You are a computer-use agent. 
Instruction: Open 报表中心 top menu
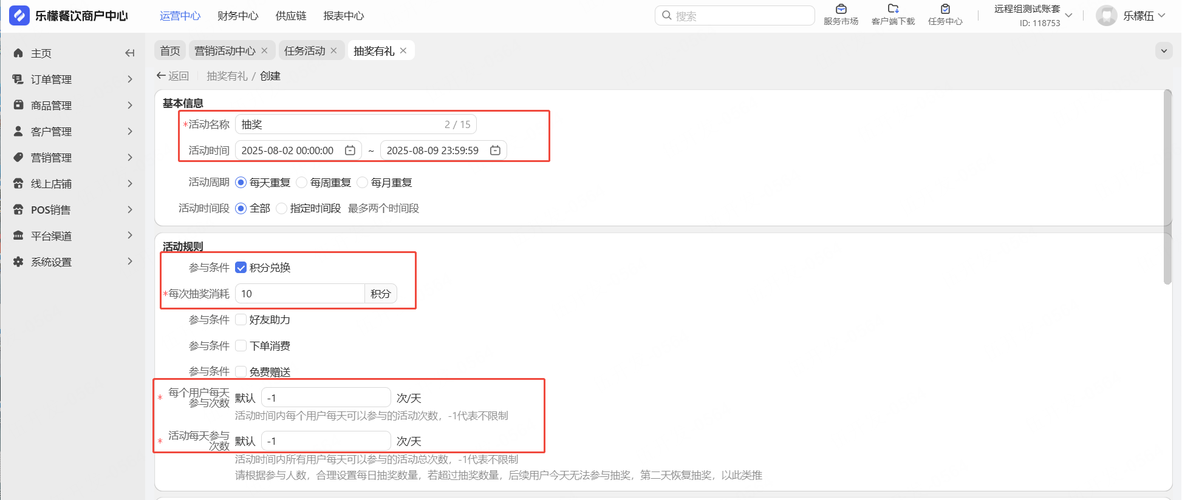click(344, 16)
